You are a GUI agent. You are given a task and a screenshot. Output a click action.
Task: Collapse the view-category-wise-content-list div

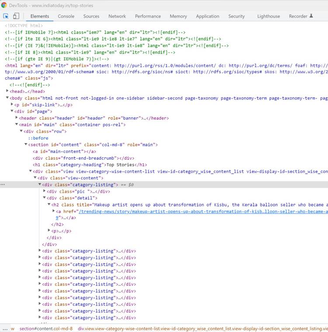(x=30, y=171)
